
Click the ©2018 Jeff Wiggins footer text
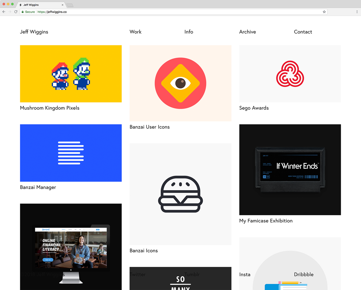point(42,274)
